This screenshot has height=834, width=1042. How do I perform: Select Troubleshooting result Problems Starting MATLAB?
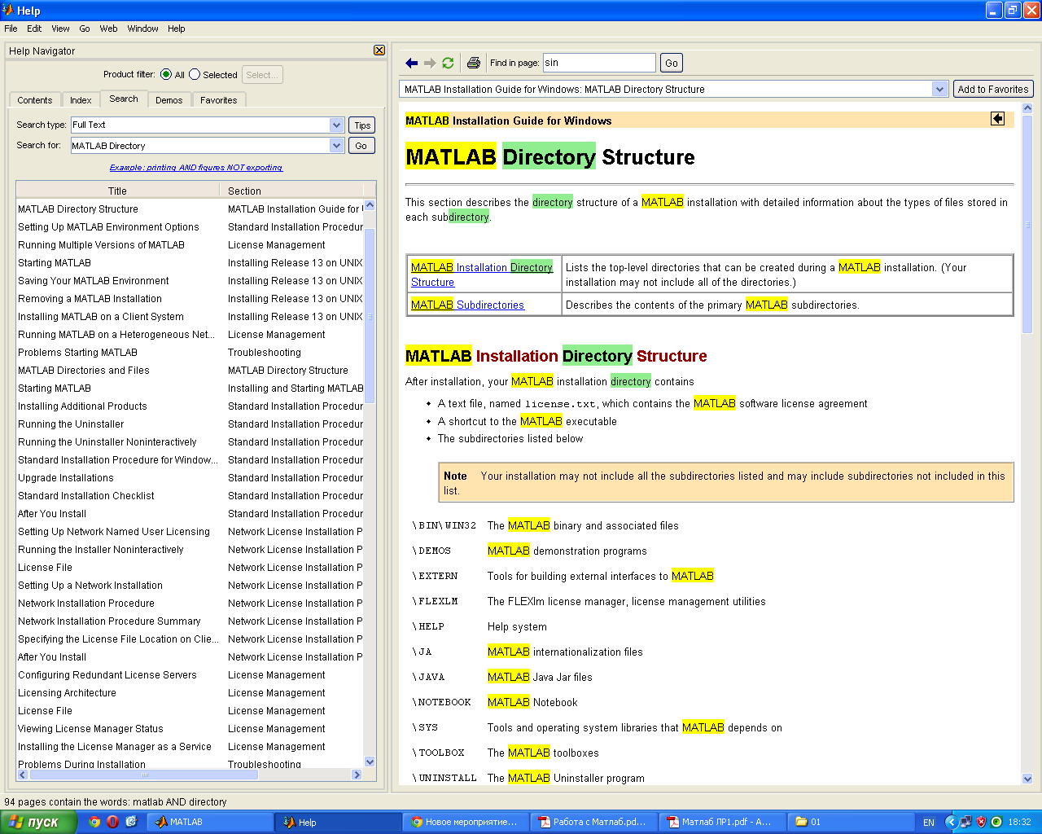[78, 353]
